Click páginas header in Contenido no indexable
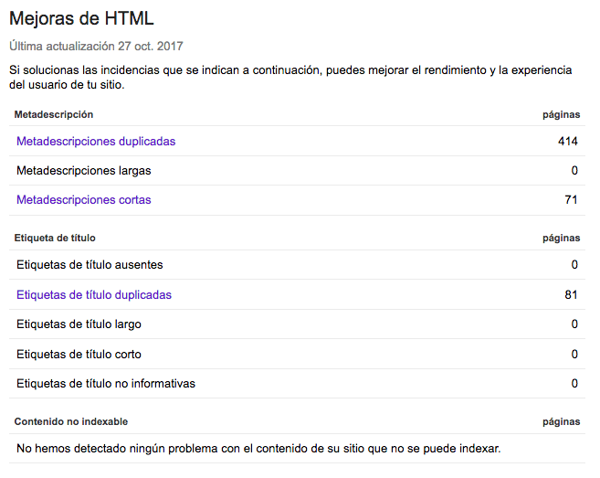Viewport: 600px width, 478px height. coord(561,422)
